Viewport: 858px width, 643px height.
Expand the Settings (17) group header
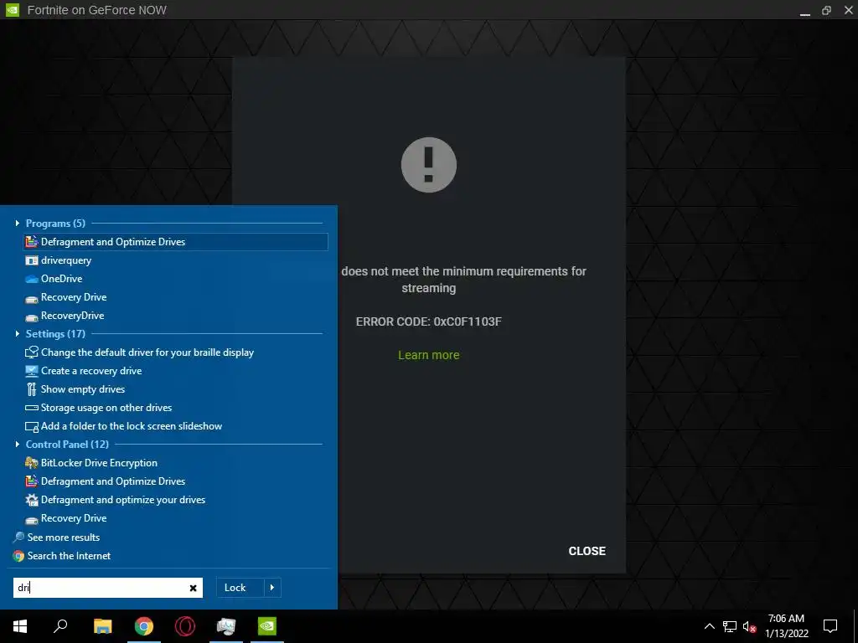55,333
